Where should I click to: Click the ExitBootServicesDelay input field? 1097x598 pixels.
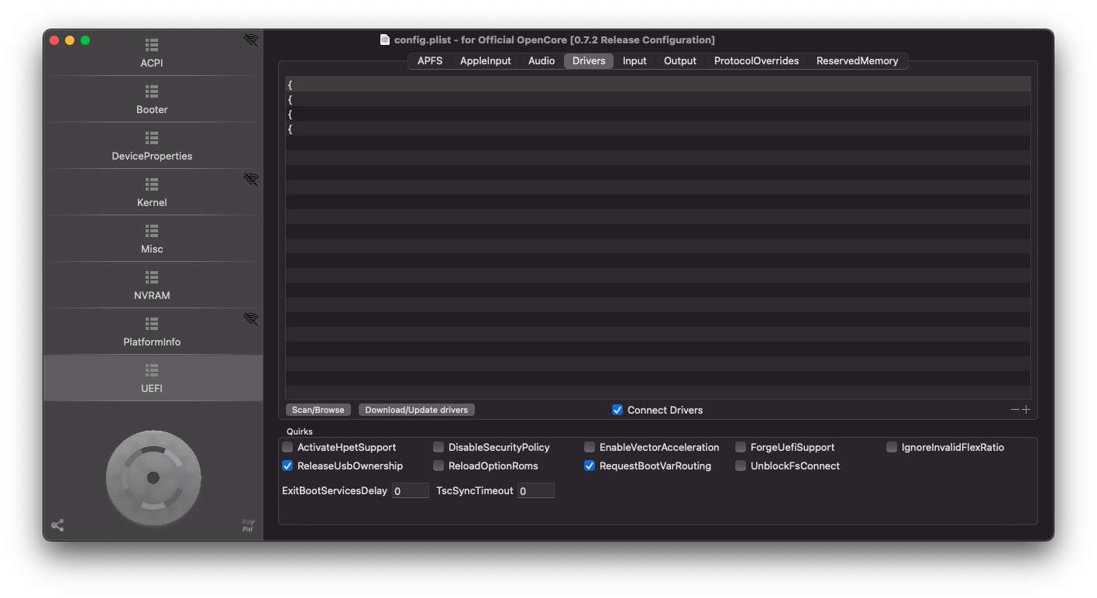[x=410, y=491]
